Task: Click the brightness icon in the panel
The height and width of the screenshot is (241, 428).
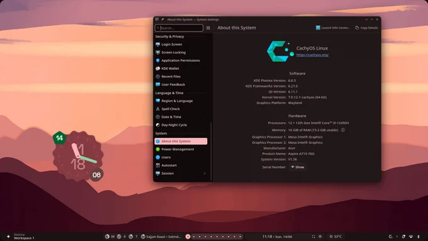Action: click(x=320, y=237)
